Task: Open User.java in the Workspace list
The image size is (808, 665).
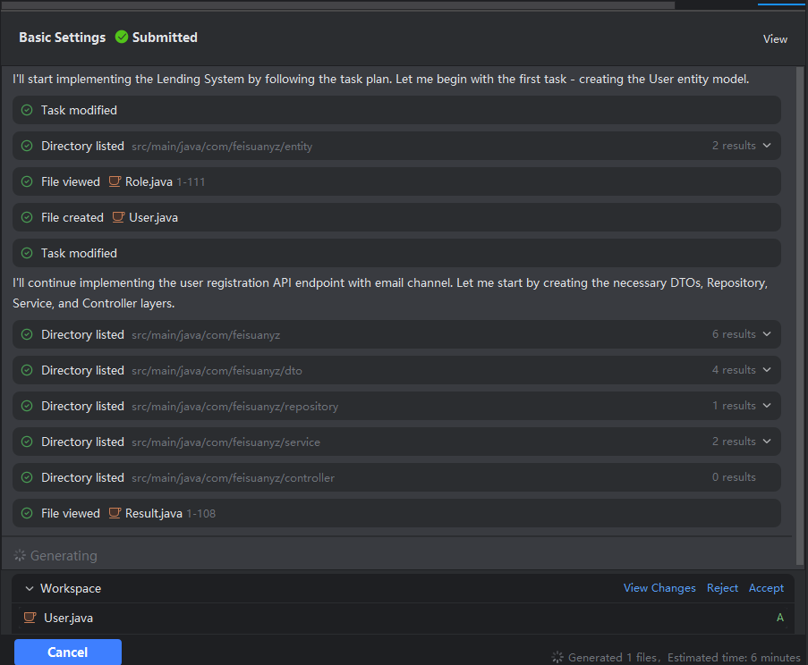Action: click(68, 618)
